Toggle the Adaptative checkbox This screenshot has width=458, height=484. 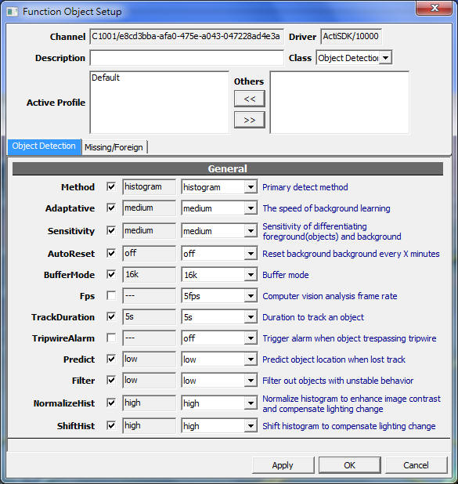[x=111, y=208]
